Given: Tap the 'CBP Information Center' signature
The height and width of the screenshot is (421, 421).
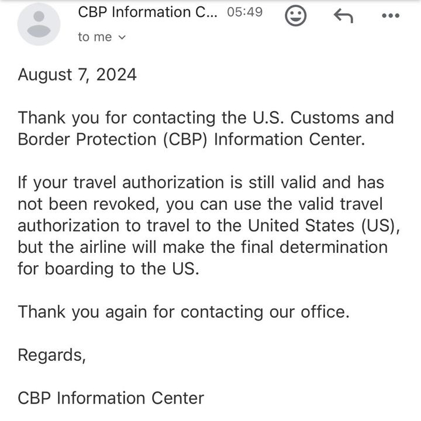Looking at the screenshot, I should pos(111,398).
